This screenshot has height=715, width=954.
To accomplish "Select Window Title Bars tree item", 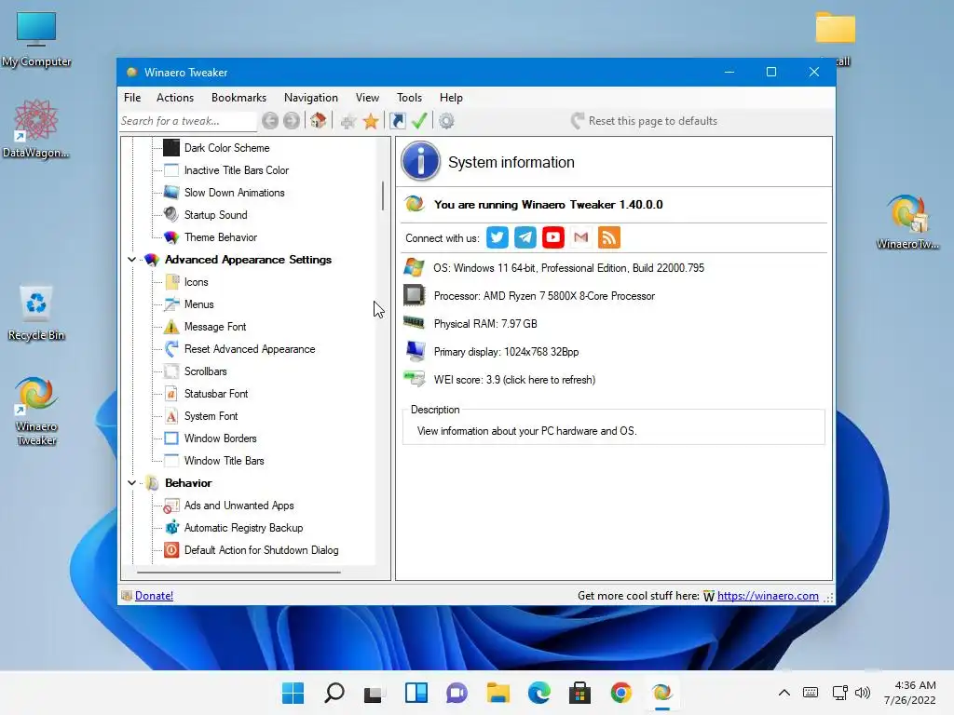I will pos(224,461).
